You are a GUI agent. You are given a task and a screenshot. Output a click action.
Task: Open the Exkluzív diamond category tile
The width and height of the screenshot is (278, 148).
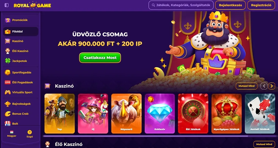(x=160, y=113)
